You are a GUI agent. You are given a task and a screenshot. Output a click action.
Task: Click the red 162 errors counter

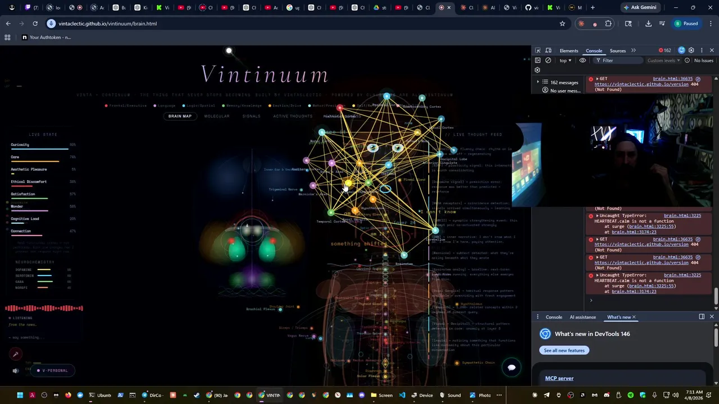(x=665, y=50)
